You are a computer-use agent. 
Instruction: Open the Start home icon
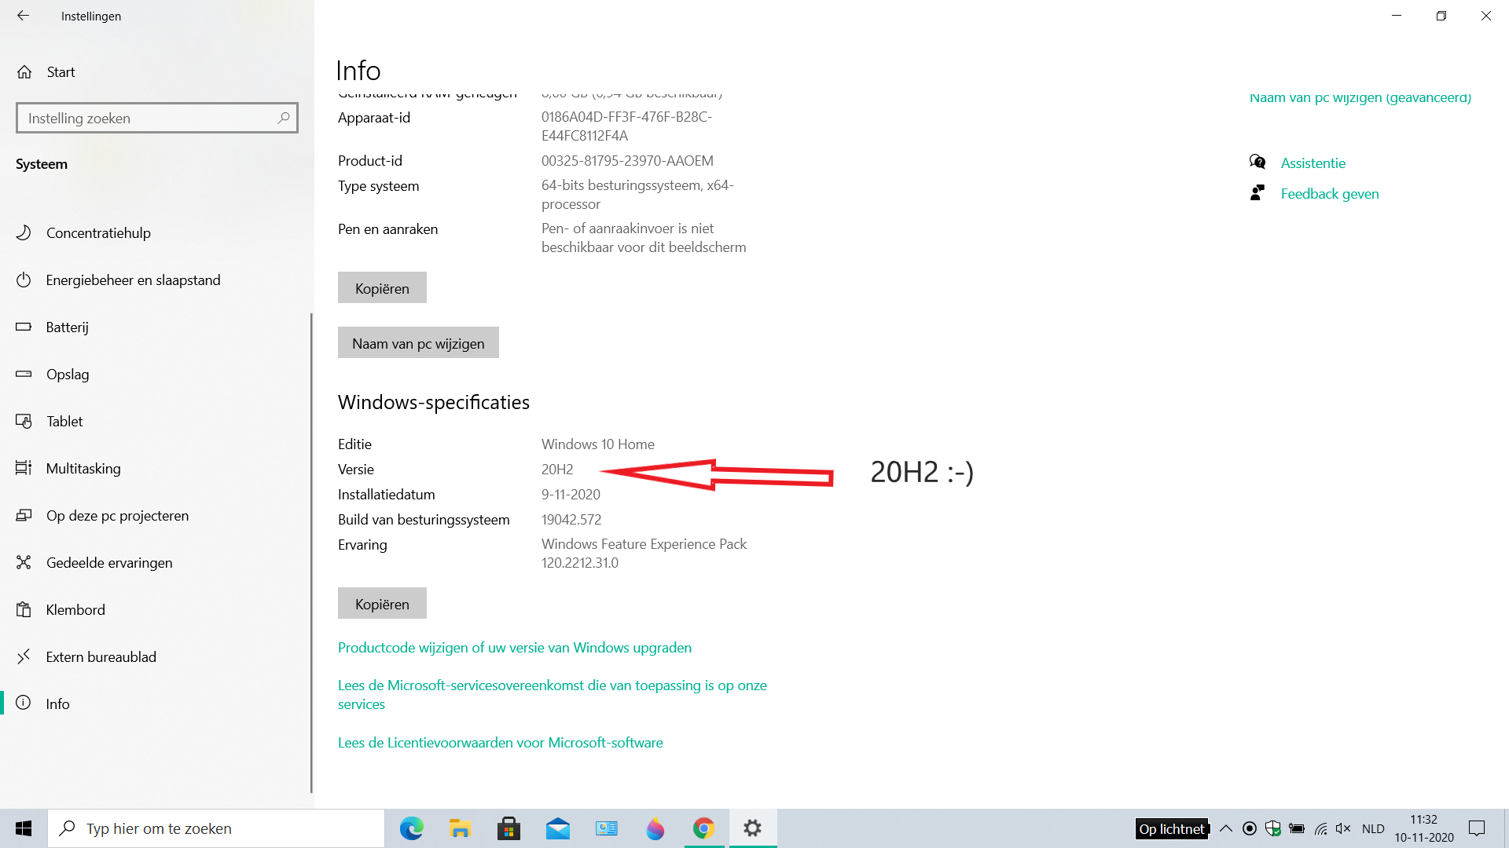tap(24, 72)
